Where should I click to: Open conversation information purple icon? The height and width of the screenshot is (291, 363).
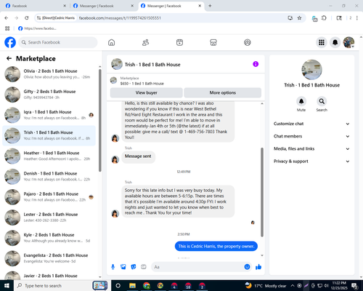coord(256,64)
